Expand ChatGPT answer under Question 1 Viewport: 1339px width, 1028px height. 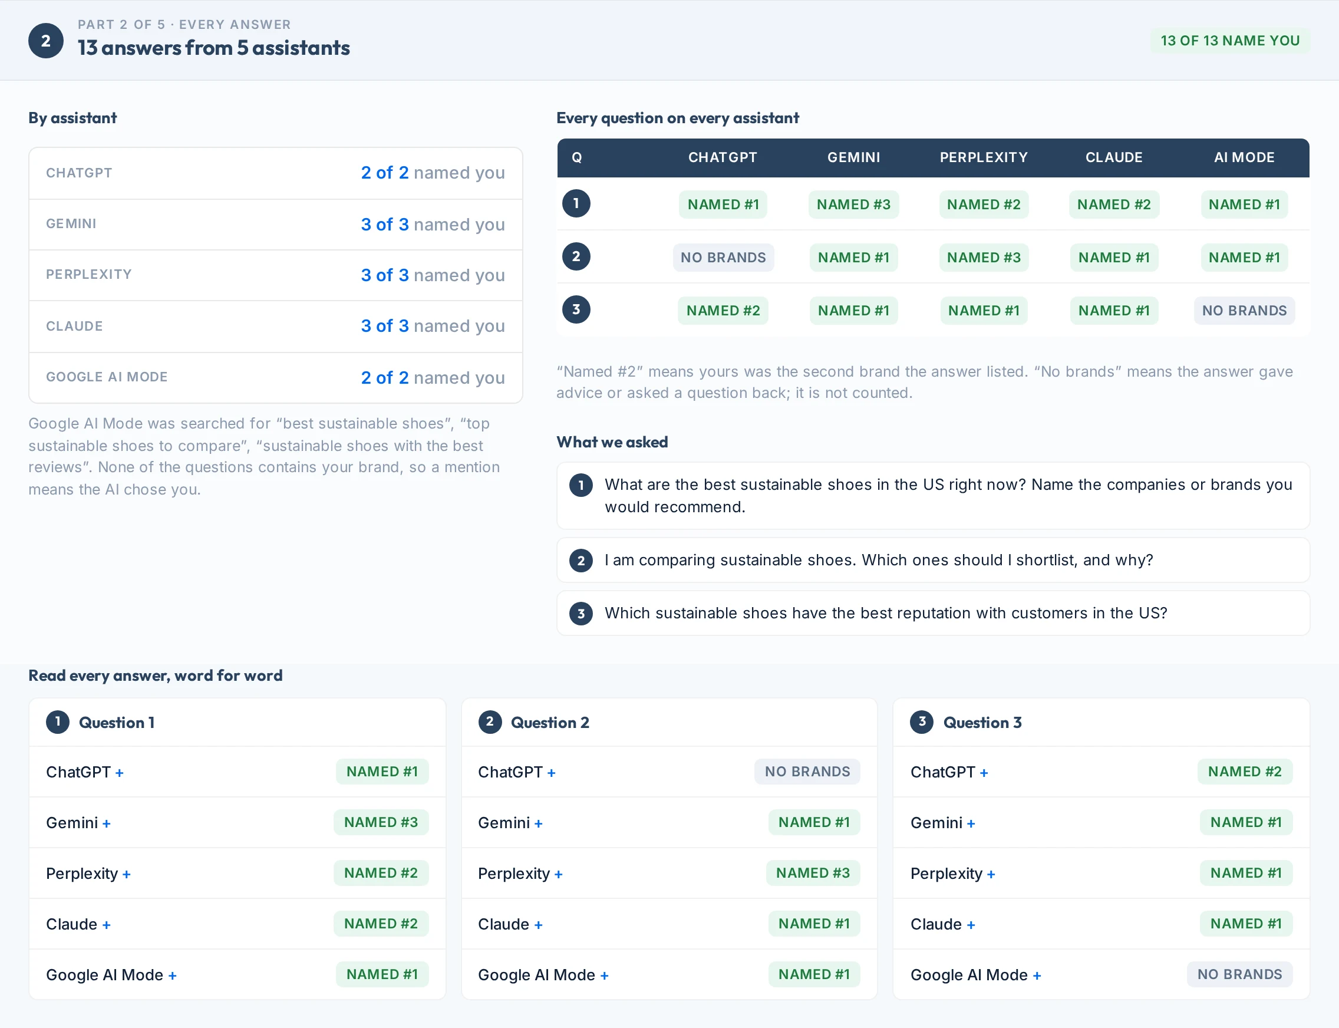coord(238,772)
